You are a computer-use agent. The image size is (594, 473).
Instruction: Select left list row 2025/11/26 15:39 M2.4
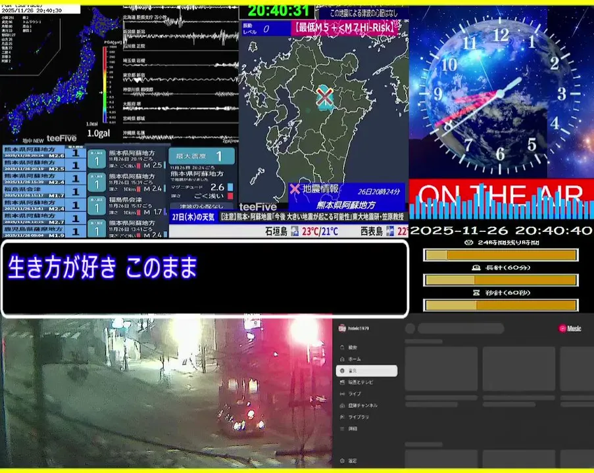click(43, 179)
